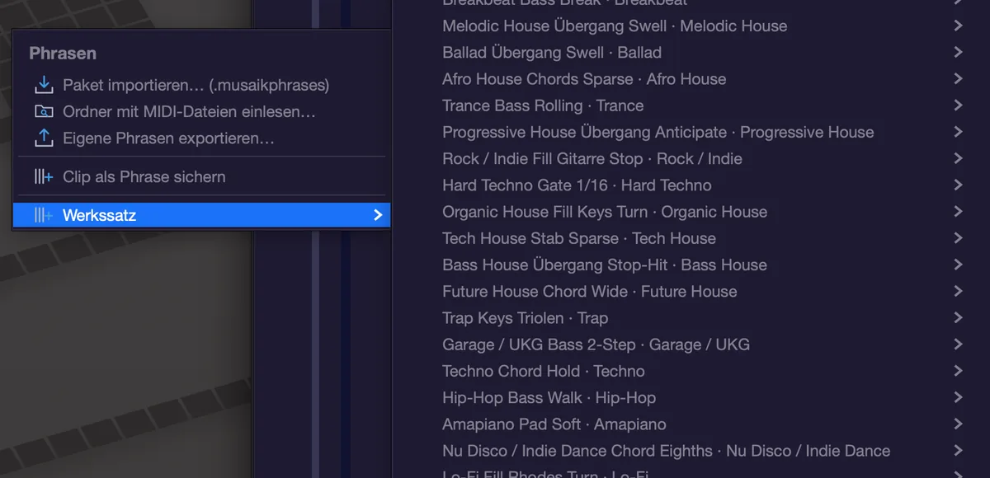Click the save-clip-as-phrase icon
990x478 pixels.
pyautogui.click(x=44, y=176)
